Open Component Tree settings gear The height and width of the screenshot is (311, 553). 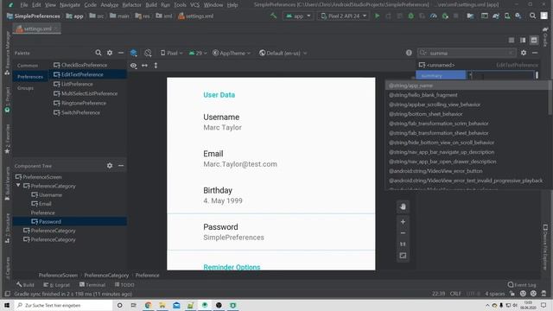(110, 165)
